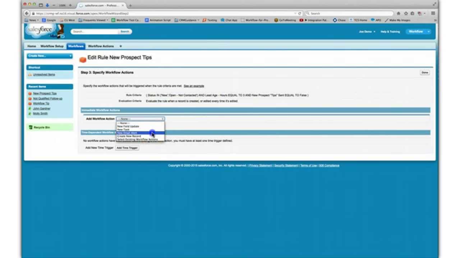The height and width of the screenshot is (258, 460).
Task: Click the Recycle Bin icon
Action: coord(31,127)
